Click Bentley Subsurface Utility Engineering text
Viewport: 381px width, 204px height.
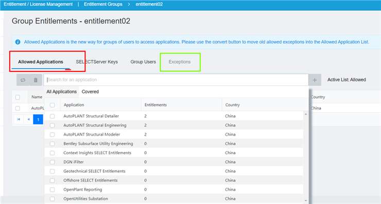pyautogui.click(x=98, y=143)
